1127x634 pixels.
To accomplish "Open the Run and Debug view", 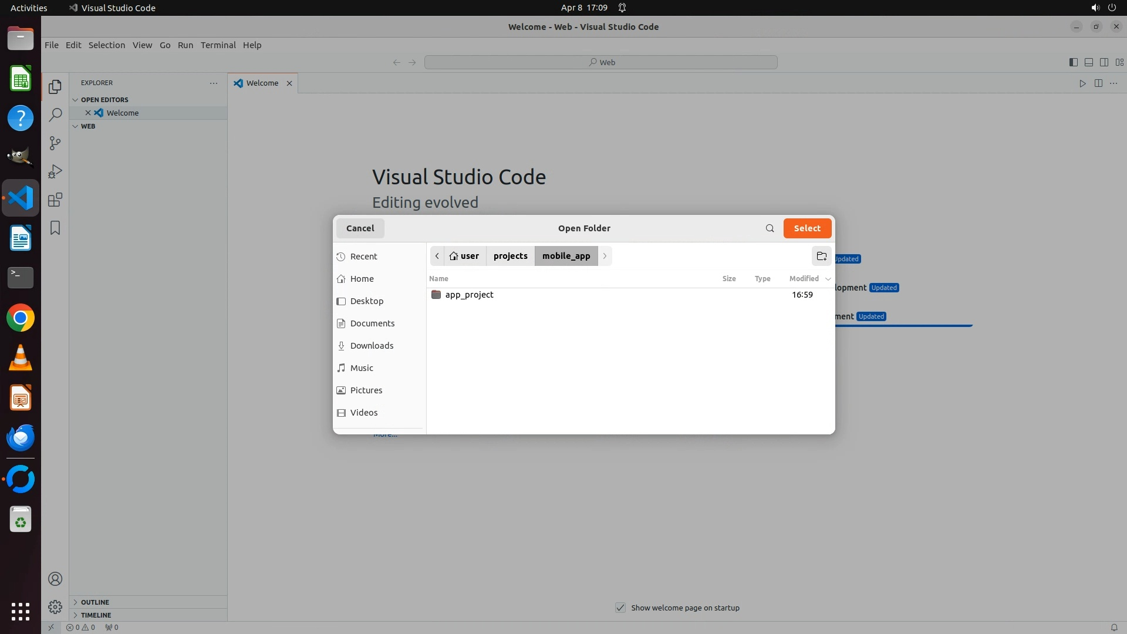I will tap(55, 171).
